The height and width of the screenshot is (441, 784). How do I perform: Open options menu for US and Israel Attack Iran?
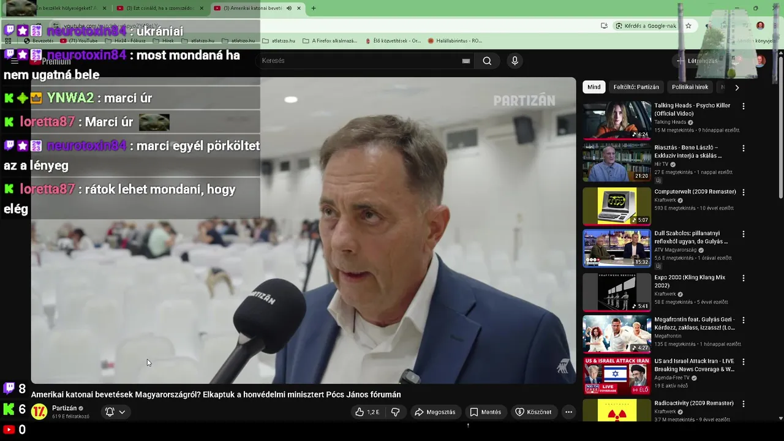pyautogui.click(x=744, y=363)
